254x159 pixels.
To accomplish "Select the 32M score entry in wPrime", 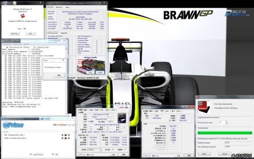I will pyautogui.click(x=14, y=135).
